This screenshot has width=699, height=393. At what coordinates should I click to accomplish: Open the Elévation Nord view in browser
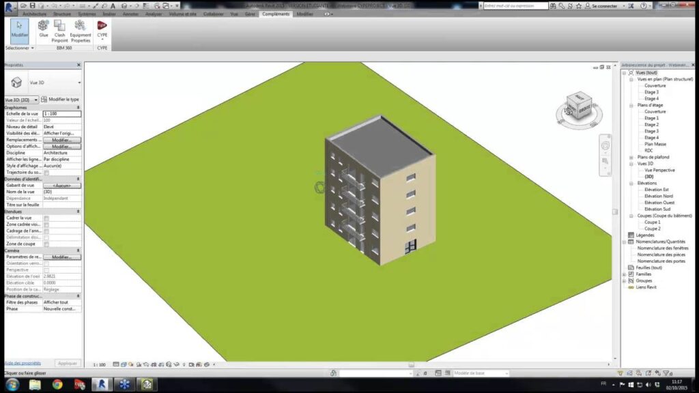[x=658, y=196]
